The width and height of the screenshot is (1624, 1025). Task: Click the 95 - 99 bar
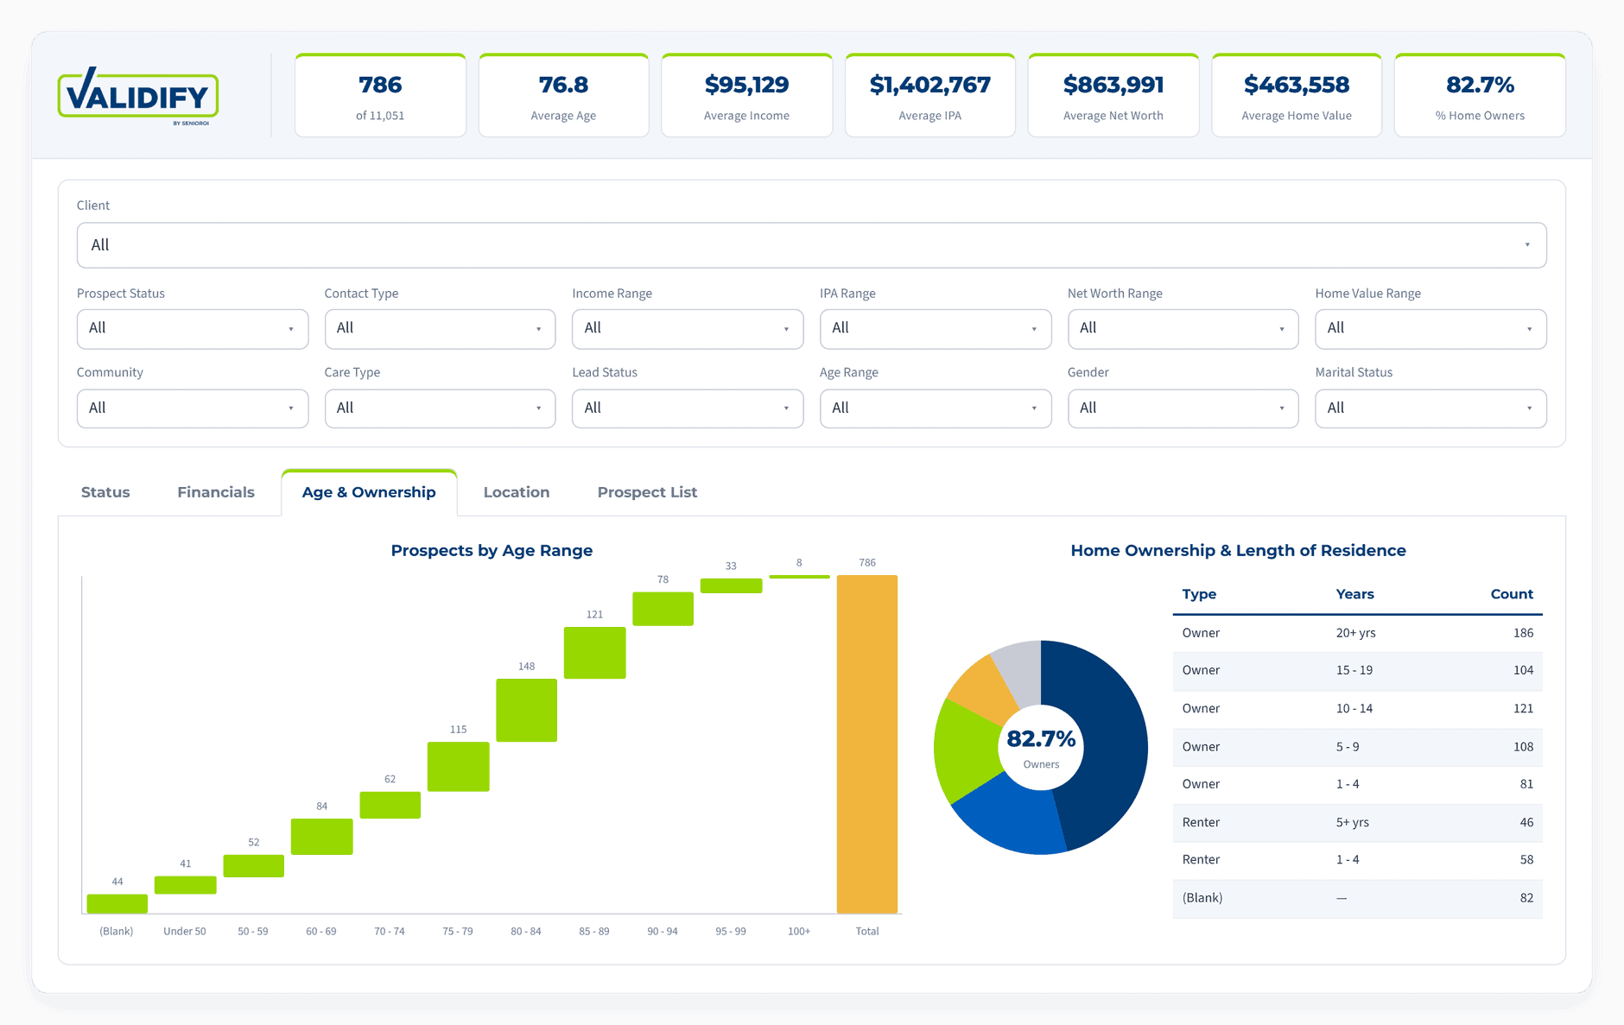[732, 585]
